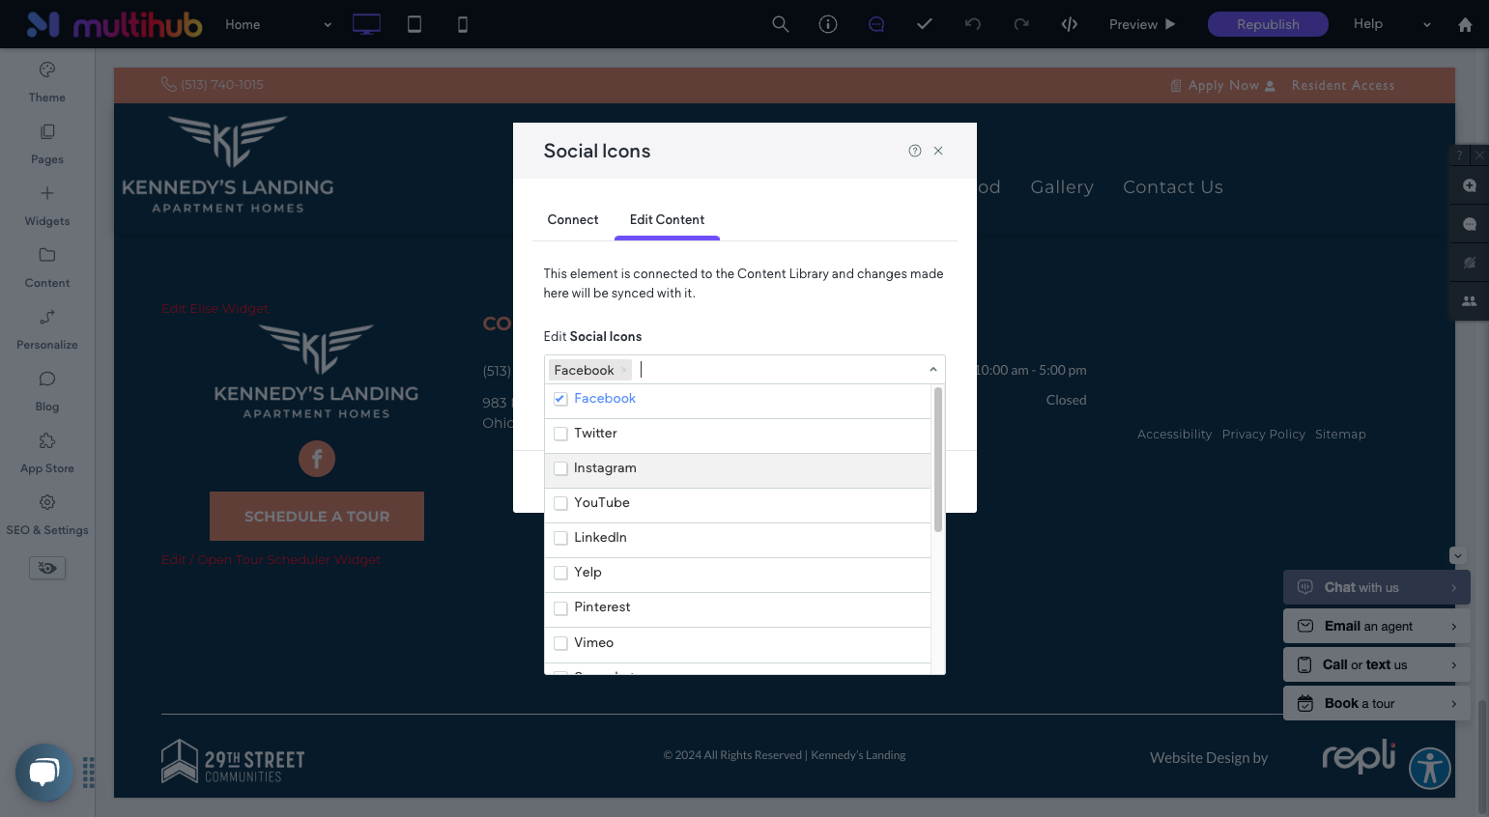The image size is (1489, 817).
Task: Select the Edit Content tab
Action: (667, 220)
